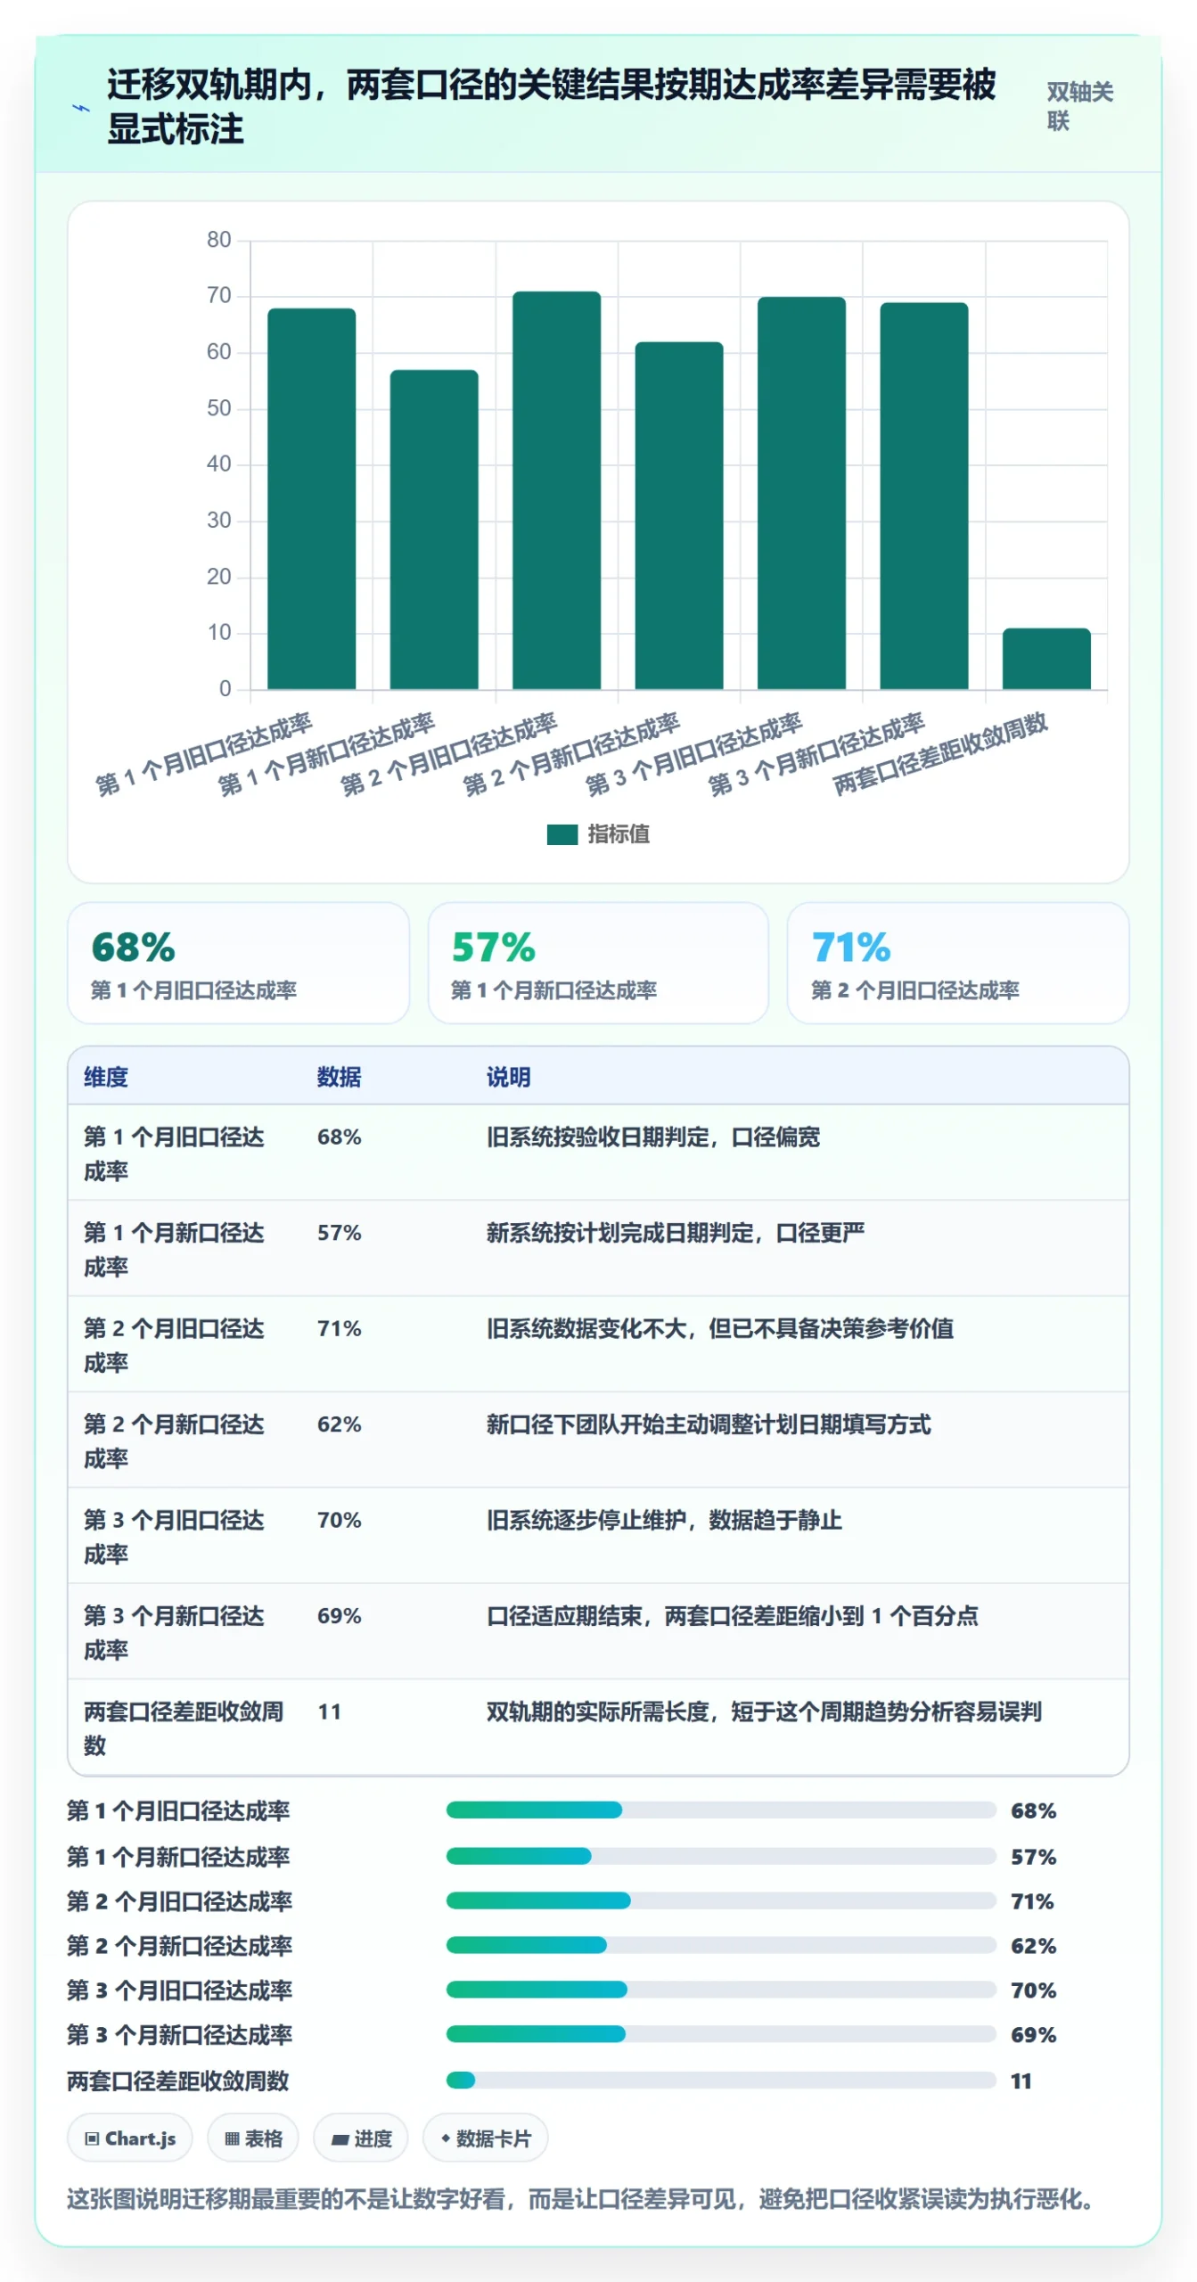The height and width of the screenshot is (2282, 1197).
Task: Click the Chart.js chip
Action: tap(130, 2138)
